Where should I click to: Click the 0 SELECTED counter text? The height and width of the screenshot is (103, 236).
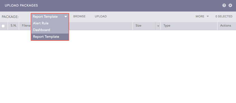[224, 16]
